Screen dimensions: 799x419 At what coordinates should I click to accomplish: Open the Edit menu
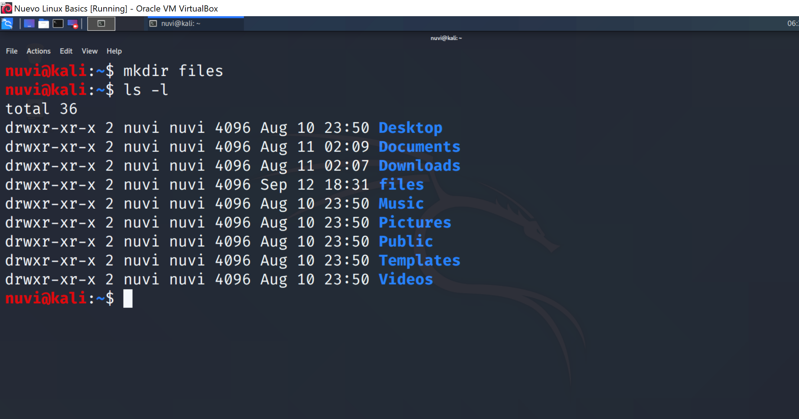[x=66, y=51]
